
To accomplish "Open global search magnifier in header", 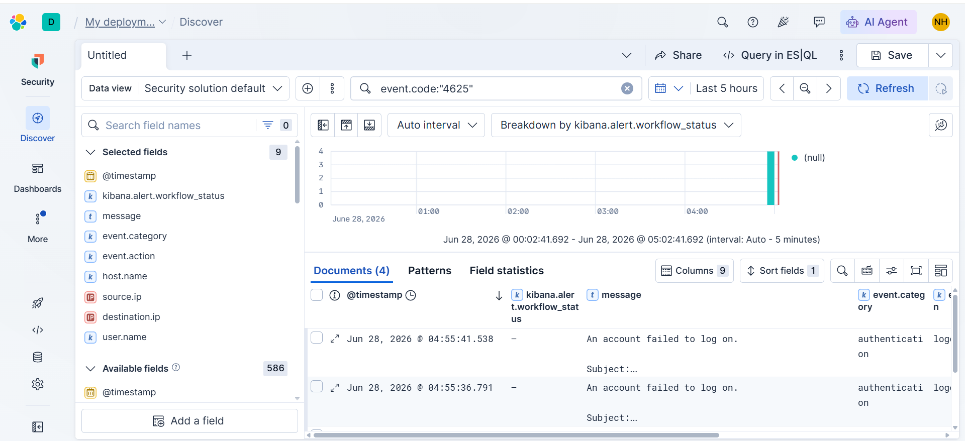I will click(722, 22).
